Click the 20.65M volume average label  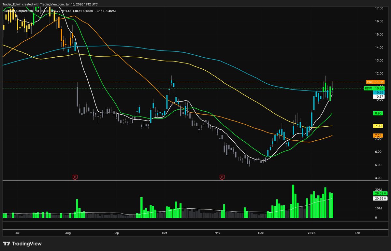click(380, 198)
